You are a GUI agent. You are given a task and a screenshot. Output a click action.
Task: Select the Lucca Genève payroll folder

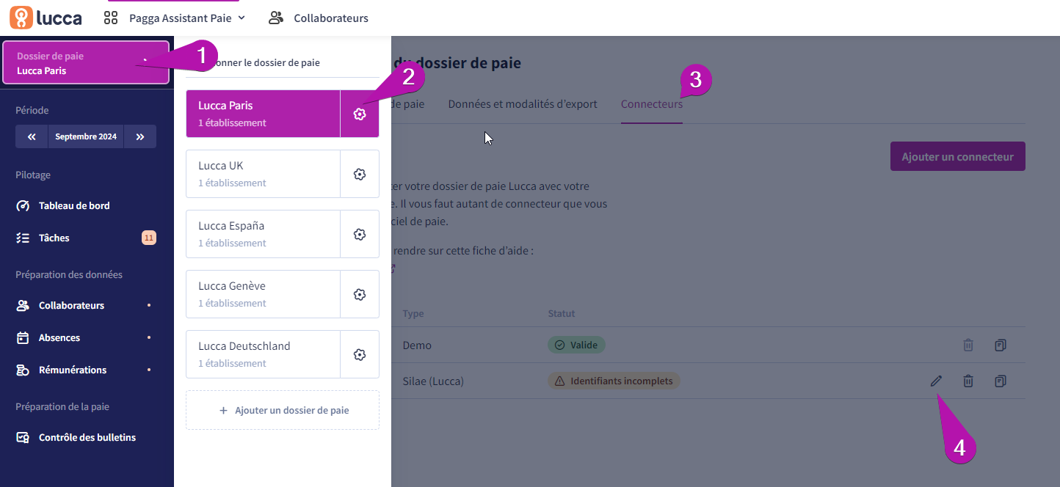point(263,294)
